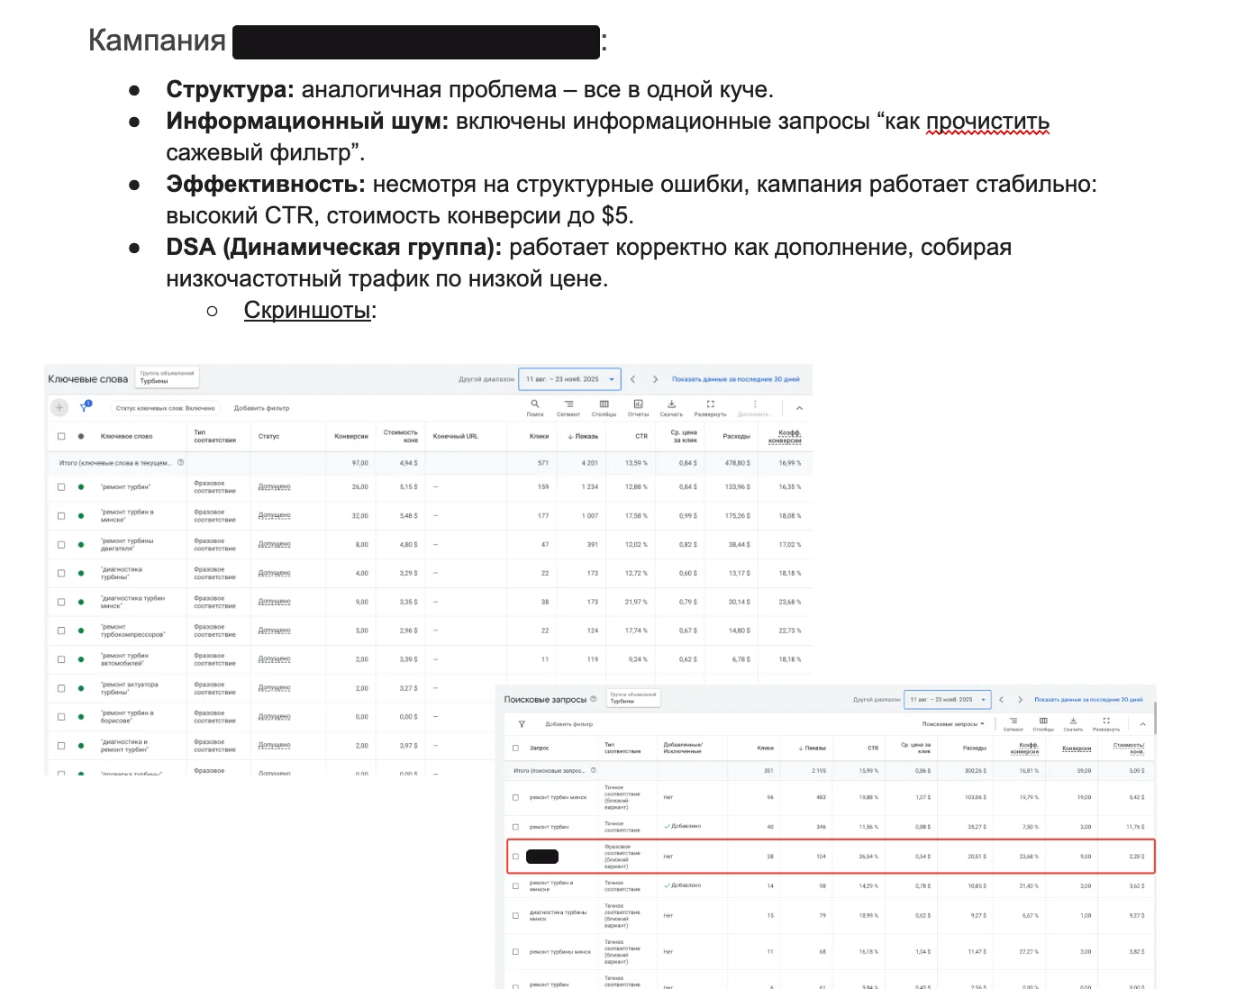The height and width of the screenshot is (989, 1245).
Task: Open Сегмент in the Ключевые слова toolbar
Action: (568, 407)
